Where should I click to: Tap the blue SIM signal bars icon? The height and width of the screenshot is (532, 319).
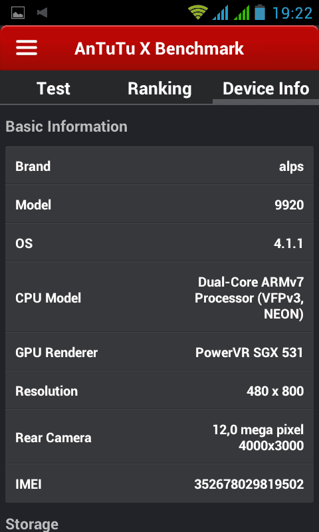(221, 13)
